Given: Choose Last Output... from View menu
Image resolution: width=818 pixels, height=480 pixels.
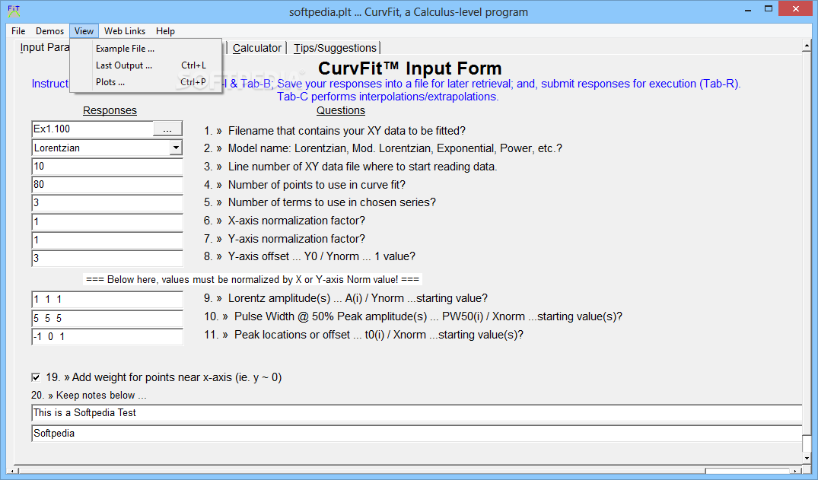Looking at the screenshot, I should click(146, 65).
